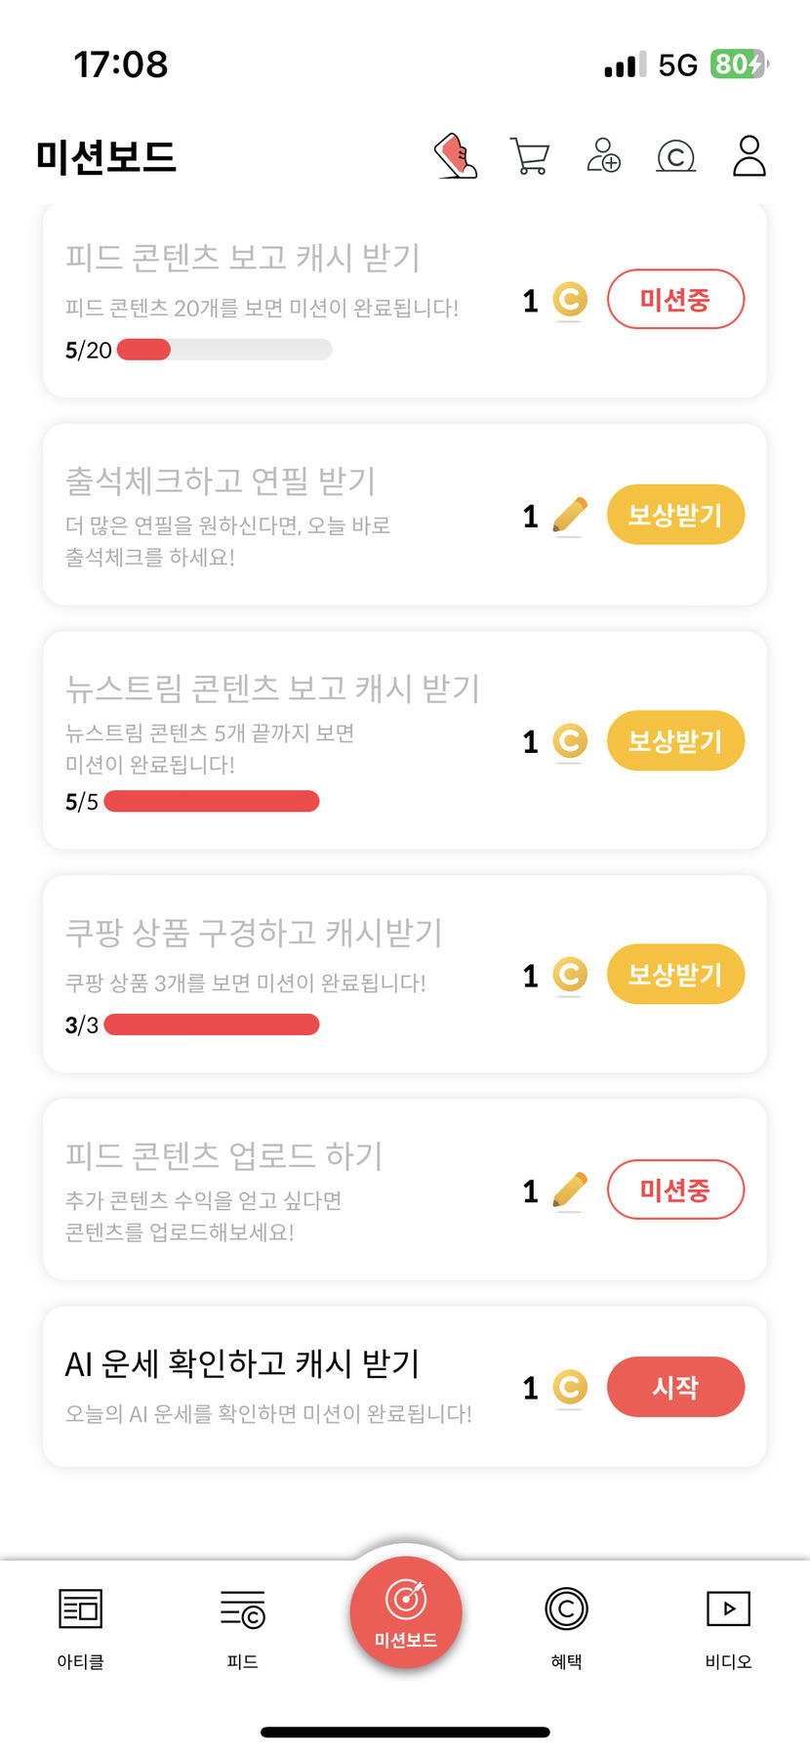The image size is (810, 1755).
Task: Claim 보상받기 for 뉴스트림 콘텐츠 mission
Action: click(675, 741)
